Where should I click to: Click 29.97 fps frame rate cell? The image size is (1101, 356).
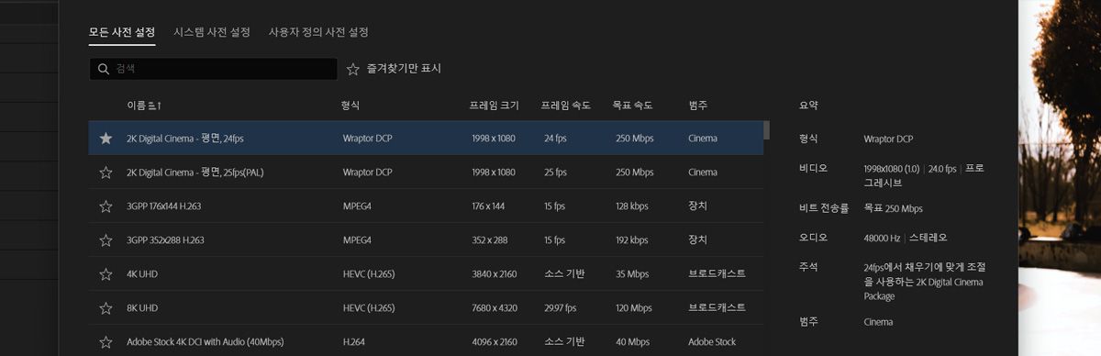tap(560, 308)
